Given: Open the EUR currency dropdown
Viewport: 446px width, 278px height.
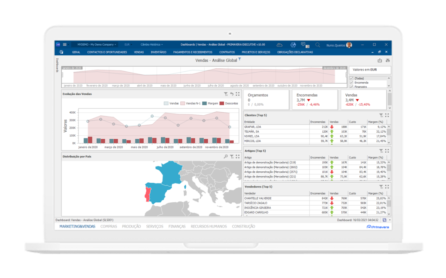Looking at the screenshot, I should coord(128,45).
